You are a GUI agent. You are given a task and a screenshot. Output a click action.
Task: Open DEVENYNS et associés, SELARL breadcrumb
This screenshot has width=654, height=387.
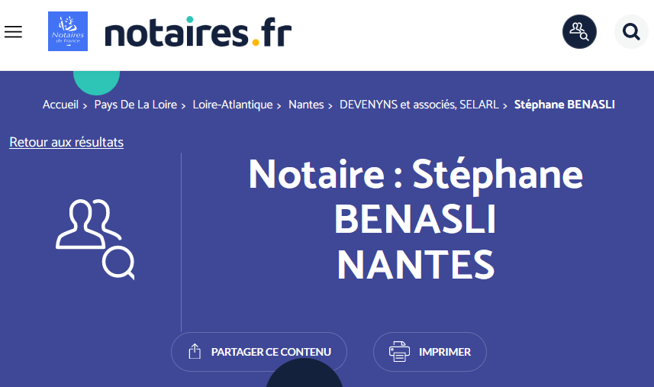point(419,105)
